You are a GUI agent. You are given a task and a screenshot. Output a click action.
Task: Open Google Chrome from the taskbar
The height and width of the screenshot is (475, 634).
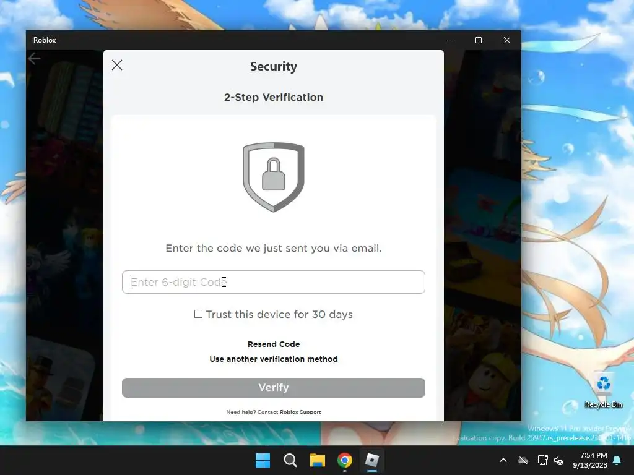click(x=345, y=460)
